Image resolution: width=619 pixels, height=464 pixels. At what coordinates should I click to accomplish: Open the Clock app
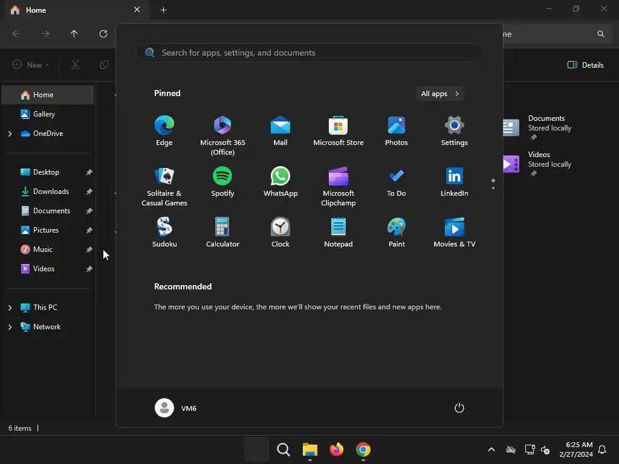click(280, 233)
